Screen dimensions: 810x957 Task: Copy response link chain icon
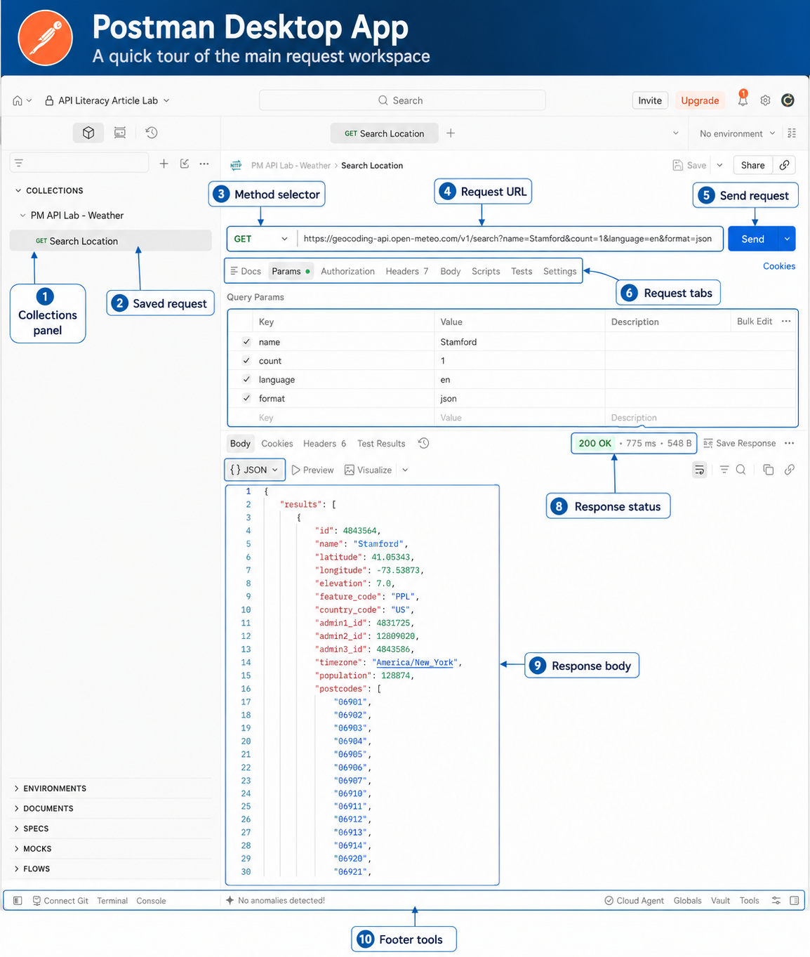tap(790, 470)
